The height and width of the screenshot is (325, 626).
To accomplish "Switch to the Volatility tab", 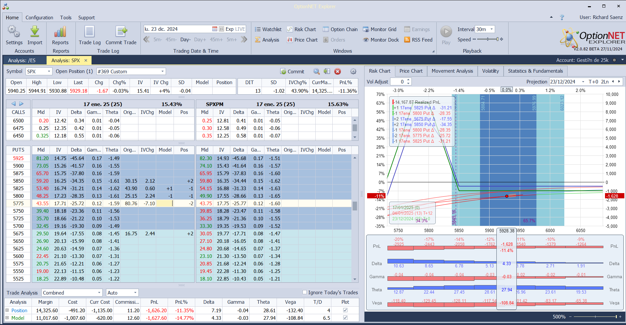I will point(490,71).
